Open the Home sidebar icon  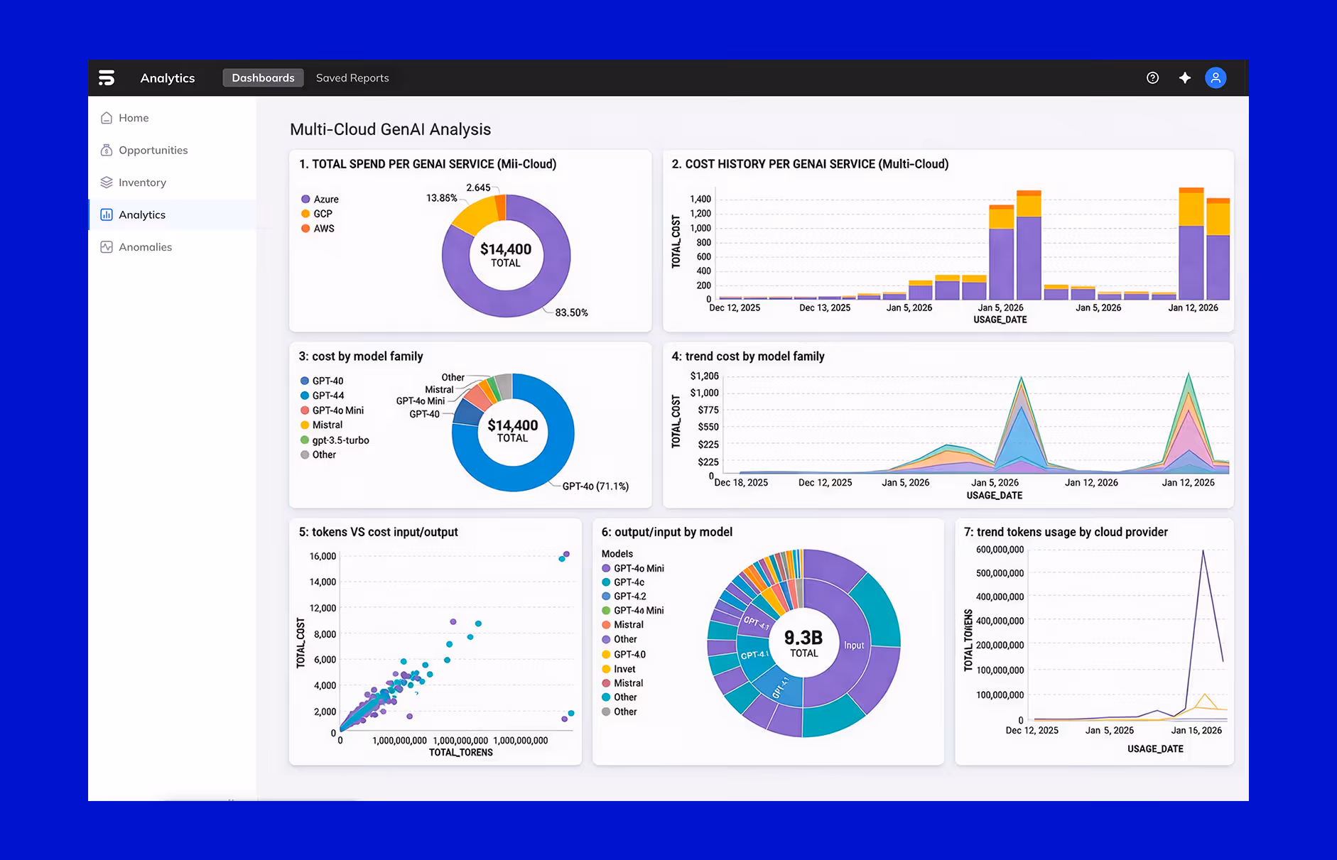(x=106, y=117)
